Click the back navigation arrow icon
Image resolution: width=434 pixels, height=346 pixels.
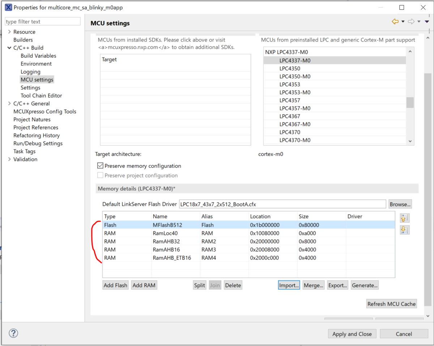pyautogui.click(x=395, y=22)
